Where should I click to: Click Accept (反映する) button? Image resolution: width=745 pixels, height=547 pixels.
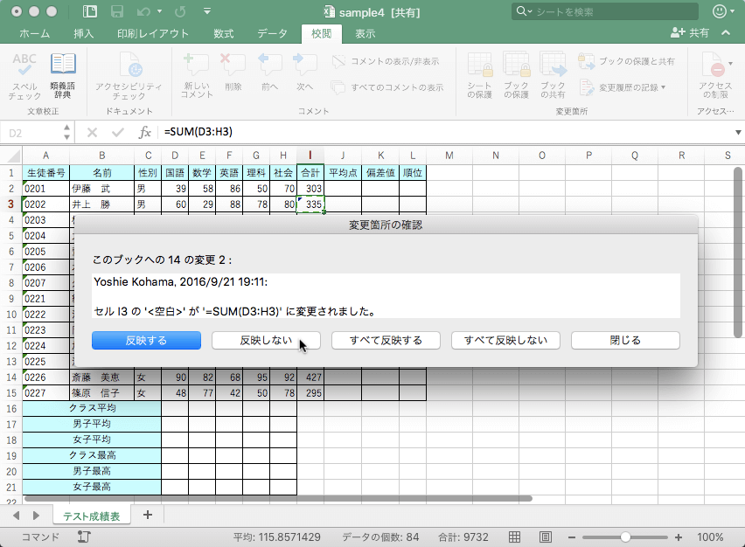pyautogui.click(x=146, y=341)
